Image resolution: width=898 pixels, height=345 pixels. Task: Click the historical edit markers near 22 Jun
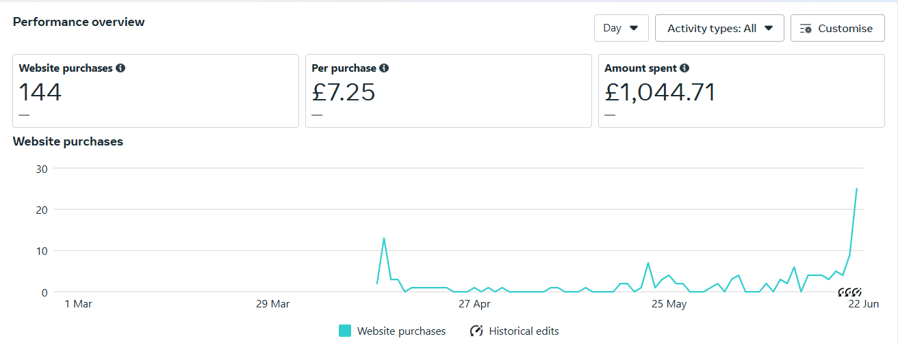849,292
